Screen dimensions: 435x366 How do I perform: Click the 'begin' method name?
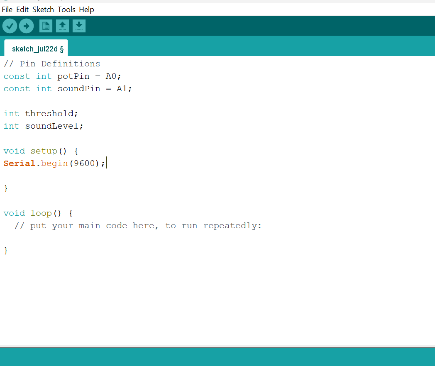click(x=54, y=163)
